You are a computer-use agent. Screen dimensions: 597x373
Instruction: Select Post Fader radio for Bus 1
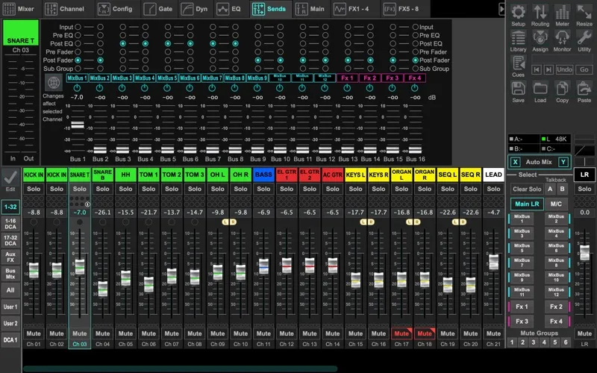click(78, 60)
